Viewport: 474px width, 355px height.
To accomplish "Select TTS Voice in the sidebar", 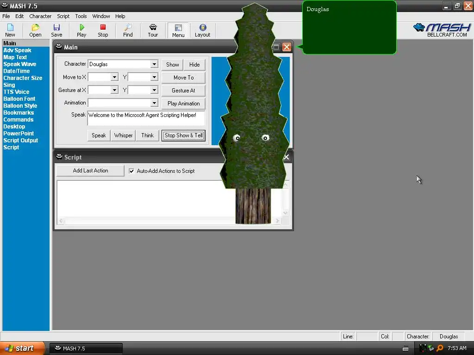I will pos(16,92).
